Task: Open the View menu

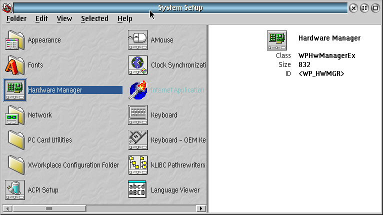Action: pos(64,18)
